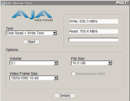The width and height of the screenshot is (130, 101).
Task: Click the "Volume:" label
Action: pyautogui.click(x=16, y=58)
